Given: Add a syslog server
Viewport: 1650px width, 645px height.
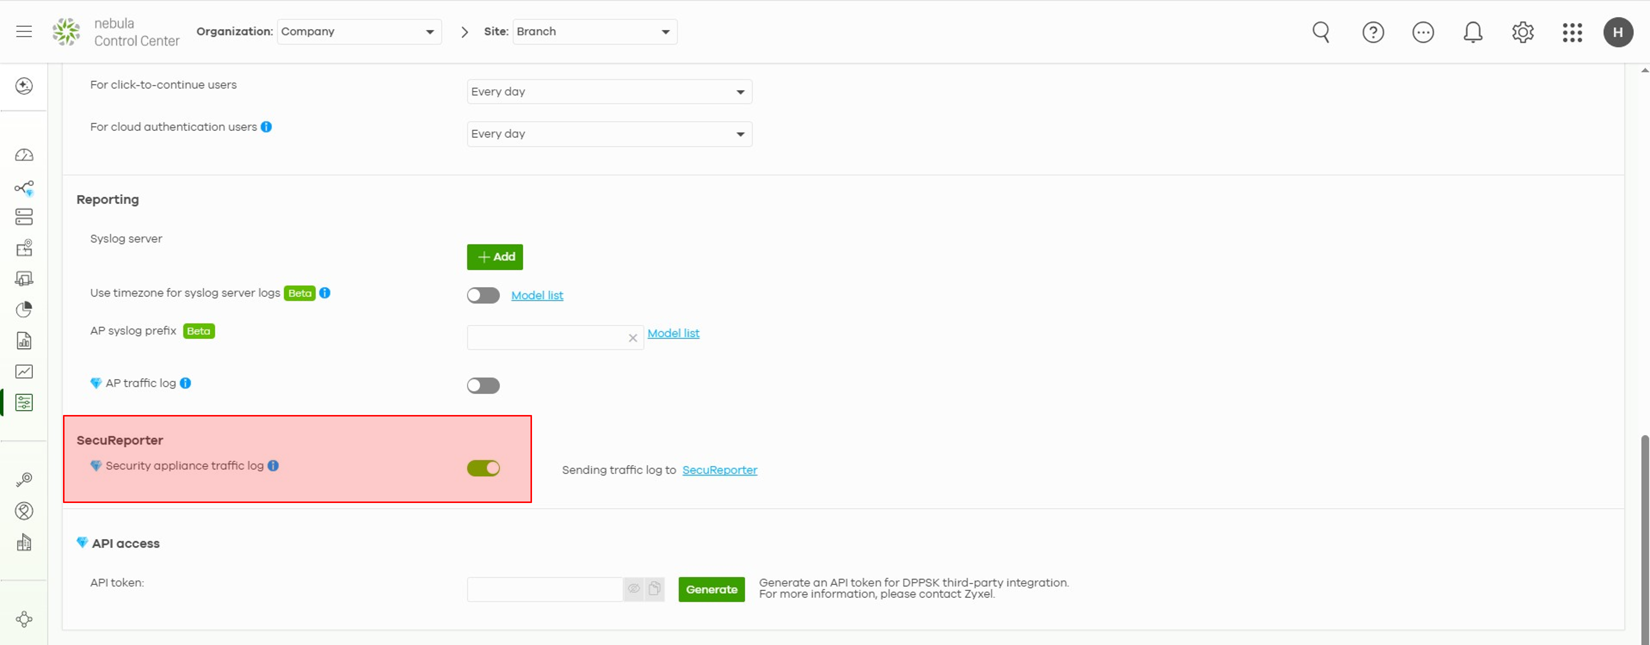Looking at the screenshot, I should (x=494, y=257).
